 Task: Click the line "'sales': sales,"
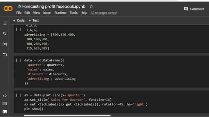[40, 70]
